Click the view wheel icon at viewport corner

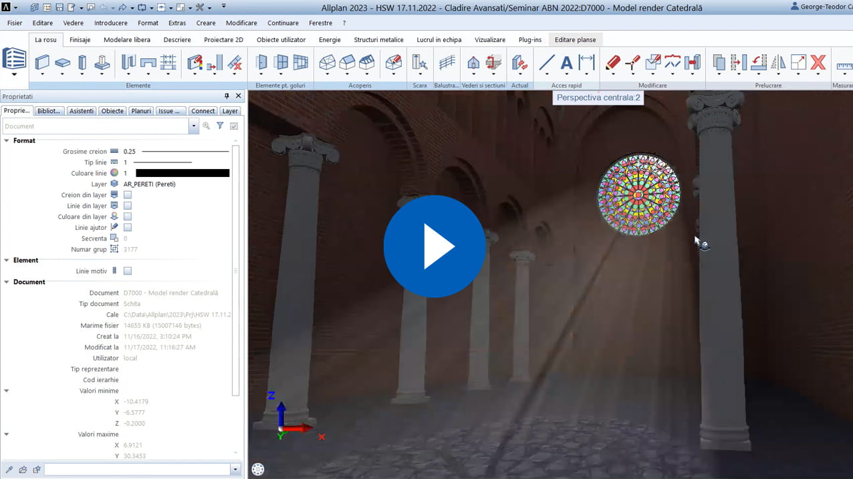click(258, 470)
